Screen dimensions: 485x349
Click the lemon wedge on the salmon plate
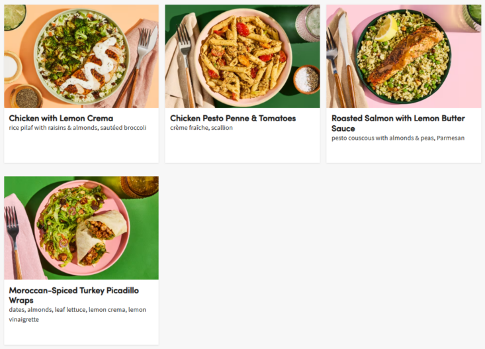tap(386, 28)
